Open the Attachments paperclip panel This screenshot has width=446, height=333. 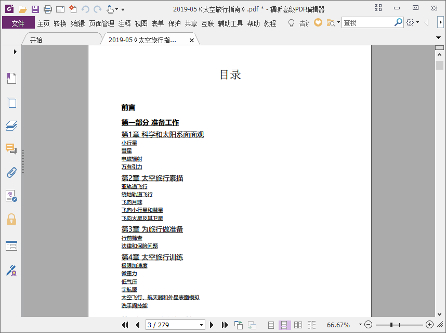tap(11, 172)
